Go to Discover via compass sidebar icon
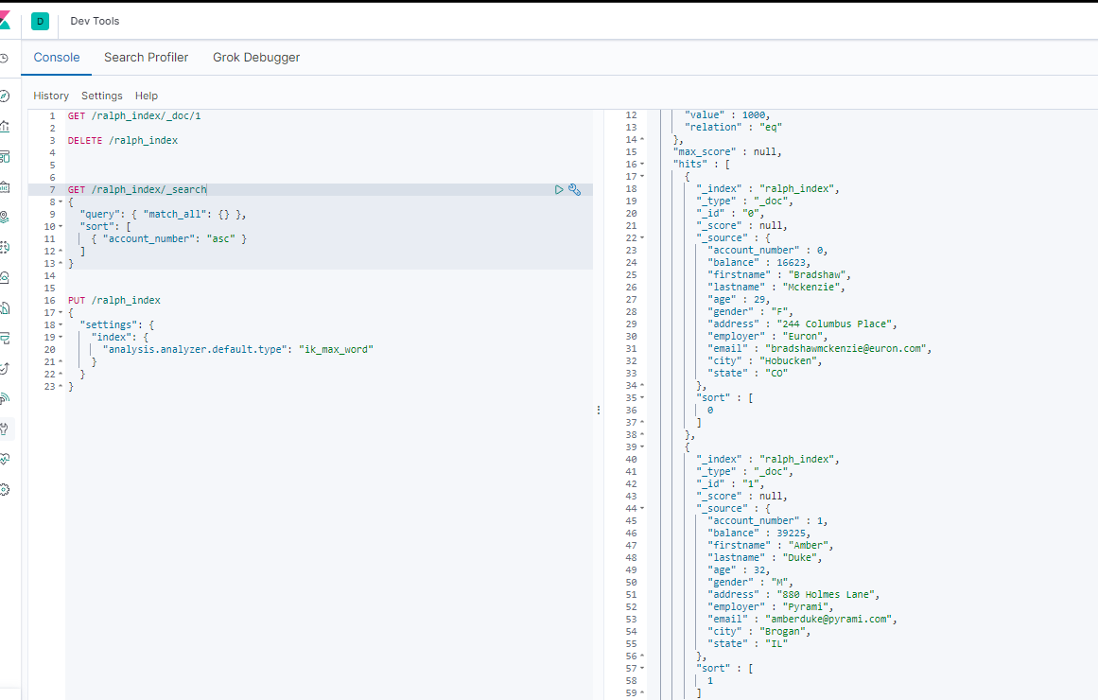 click(4, 96)
